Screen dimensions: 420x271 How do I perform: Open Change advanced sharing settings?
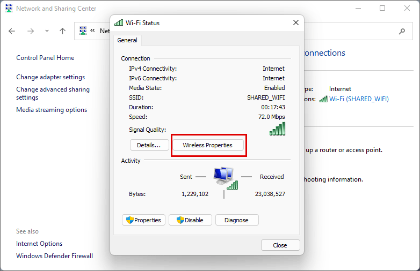point(53,93)
